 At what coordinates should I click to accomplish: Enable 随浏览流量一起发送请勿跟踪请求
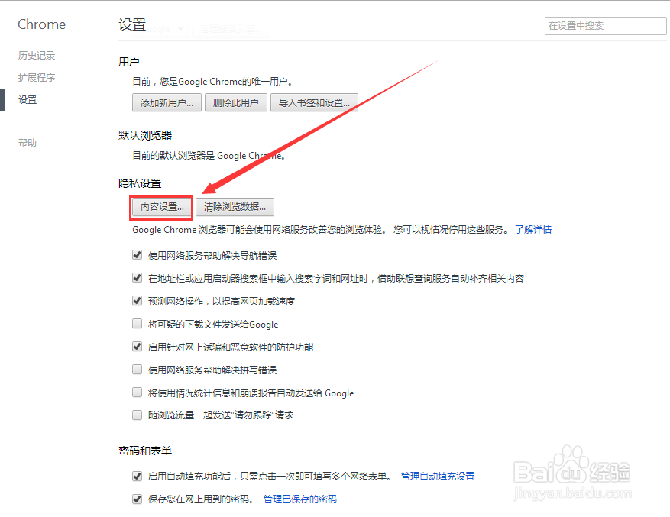137,415
